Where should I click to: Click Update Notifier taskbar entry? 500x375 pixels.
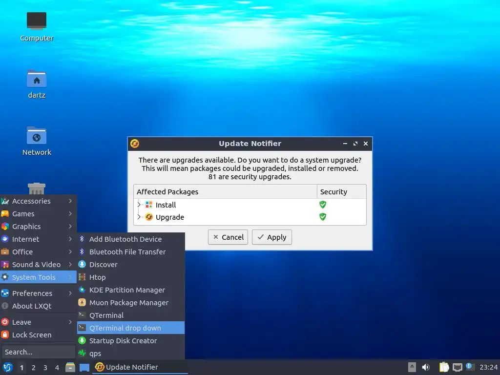140,367
